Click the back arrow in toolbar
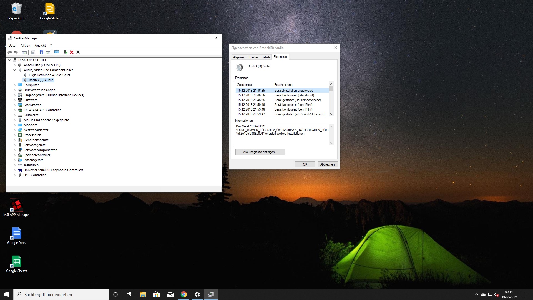 click(9, 52)
